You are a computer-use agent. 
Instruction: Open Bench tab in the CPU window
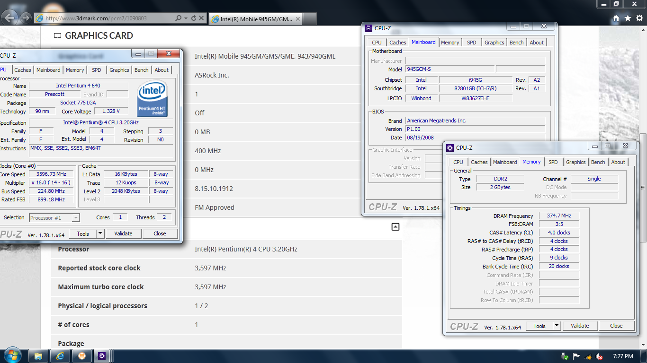(x=142, y=70)
